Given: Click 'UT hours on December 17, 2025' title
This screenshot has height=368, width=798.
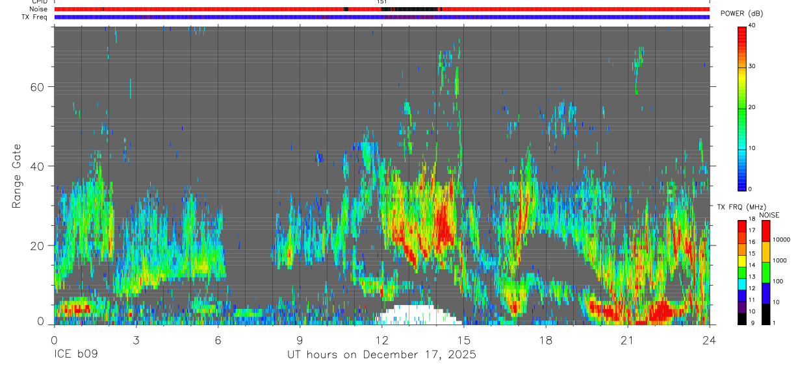Looking at the screenshot, I should pyautogui.click(x=382, y=354).
